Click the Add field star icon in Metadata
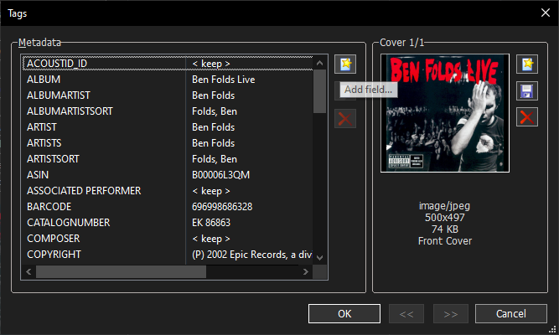 pos(345,64)
